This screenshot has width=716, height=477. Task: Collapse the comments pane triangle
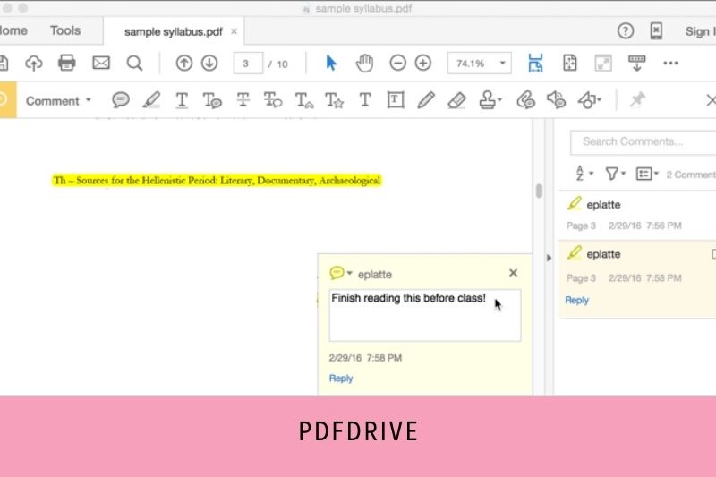(x=549, y=258)
